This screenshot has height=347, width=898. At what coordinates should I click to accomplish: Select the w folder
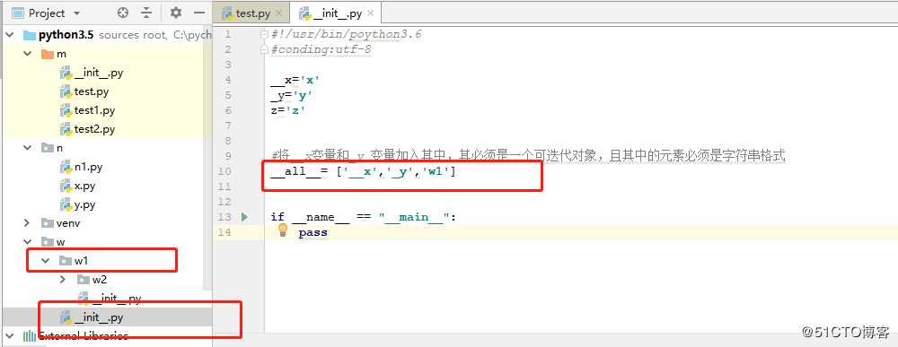coord(61,242)
